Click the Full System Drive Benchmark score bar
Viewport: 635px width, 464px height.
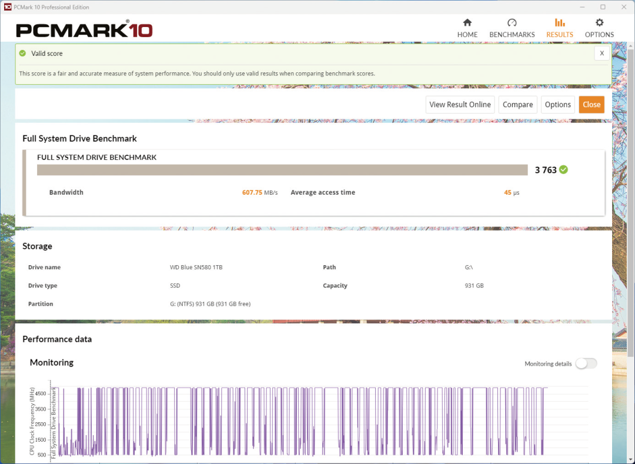click(282, 169)
